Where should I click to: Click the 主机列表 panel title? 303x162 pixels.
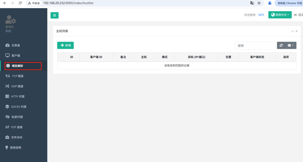[62, 31]
